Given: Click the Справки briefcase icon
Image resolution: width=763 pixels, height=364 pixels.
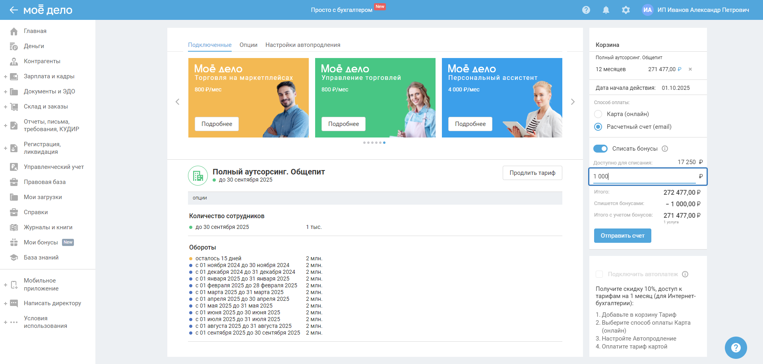Looking at the screenshot, I should [14, 212].
